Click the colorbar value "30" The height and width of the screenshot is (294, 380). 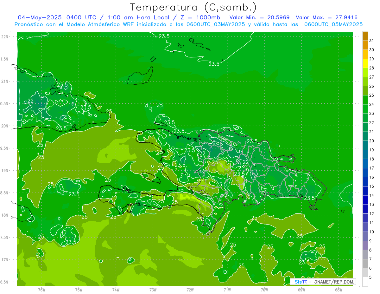[371, 50]
